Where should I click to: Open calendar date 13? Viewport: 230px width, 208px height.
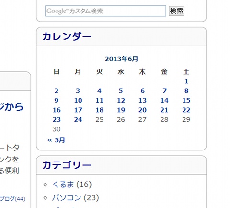(142, 101)
